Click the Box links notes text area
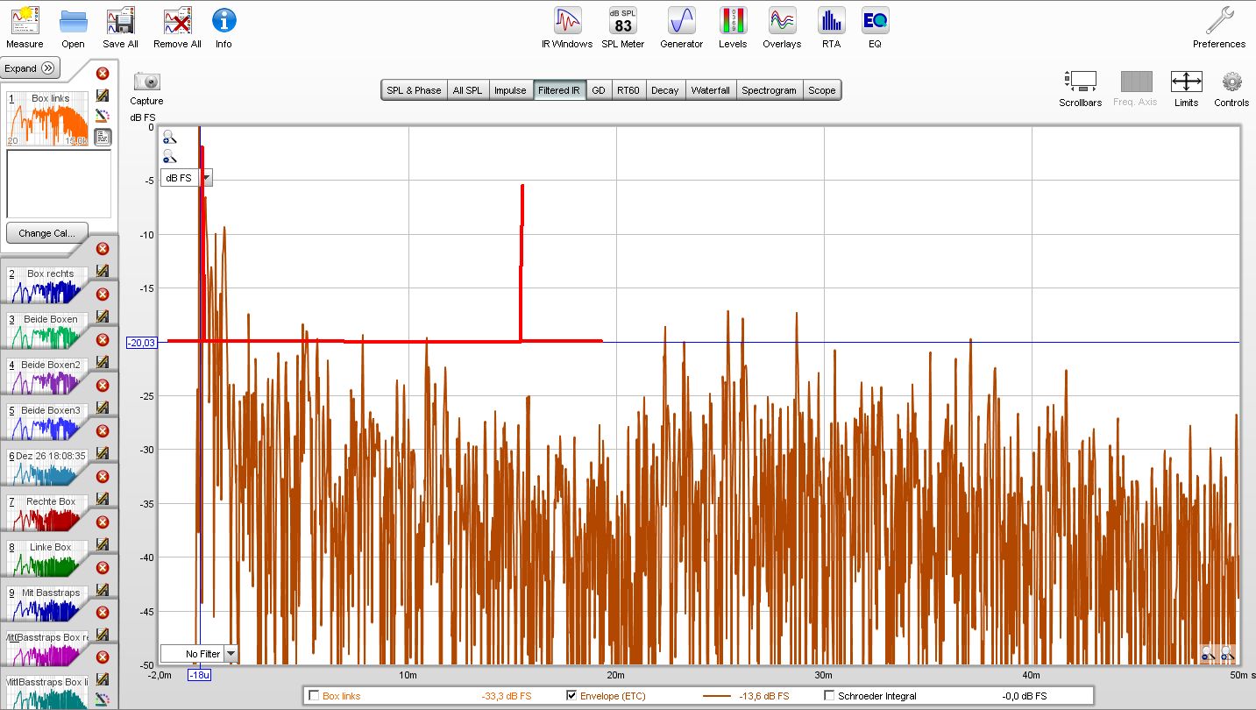Viewport: 1256px width, 710px height. pos(59,183)
